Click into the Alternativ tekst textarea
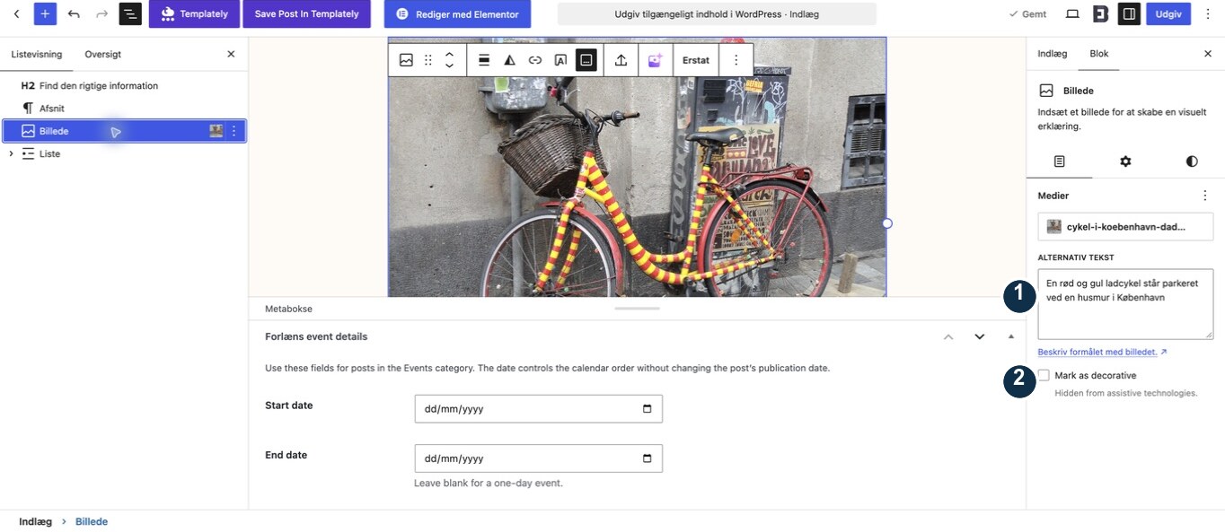 click(x=1125, y=304)
